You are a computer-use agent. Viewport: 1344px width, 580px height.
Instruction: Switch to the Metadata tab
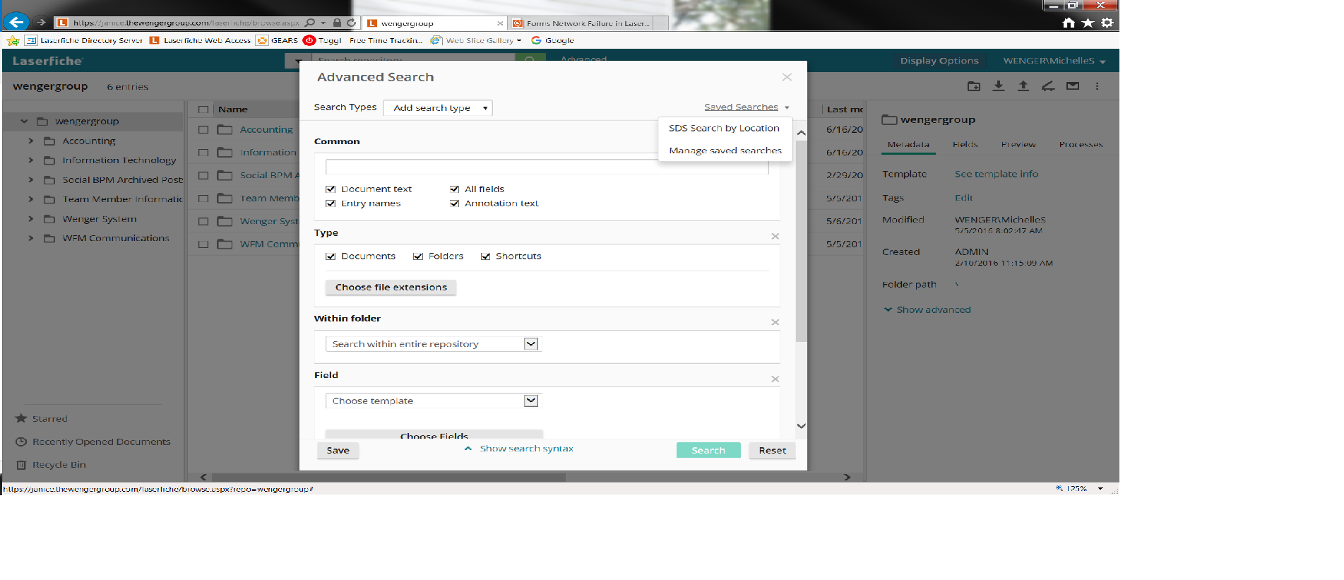point(908,144)
